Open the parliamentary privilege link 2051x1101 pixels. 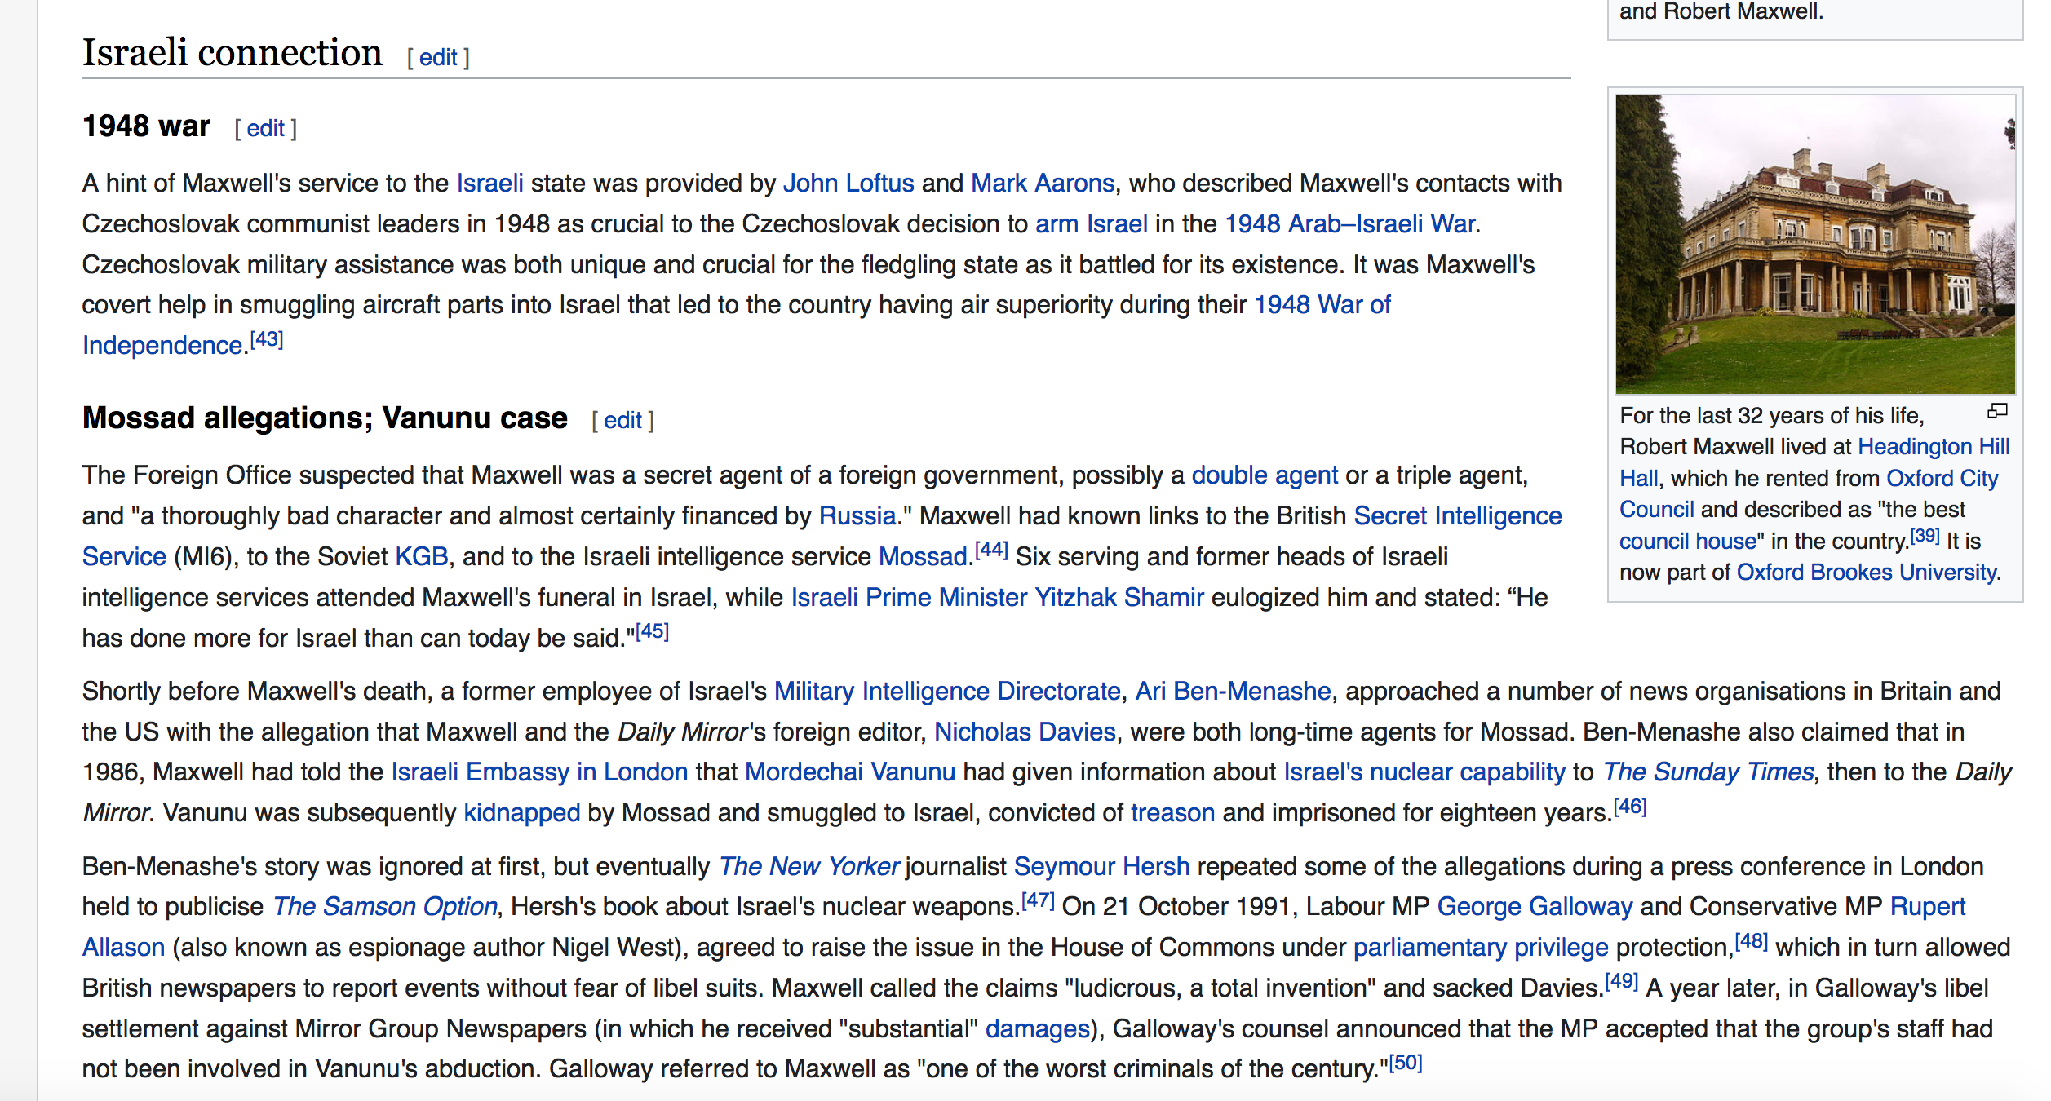coord(1481,948)
